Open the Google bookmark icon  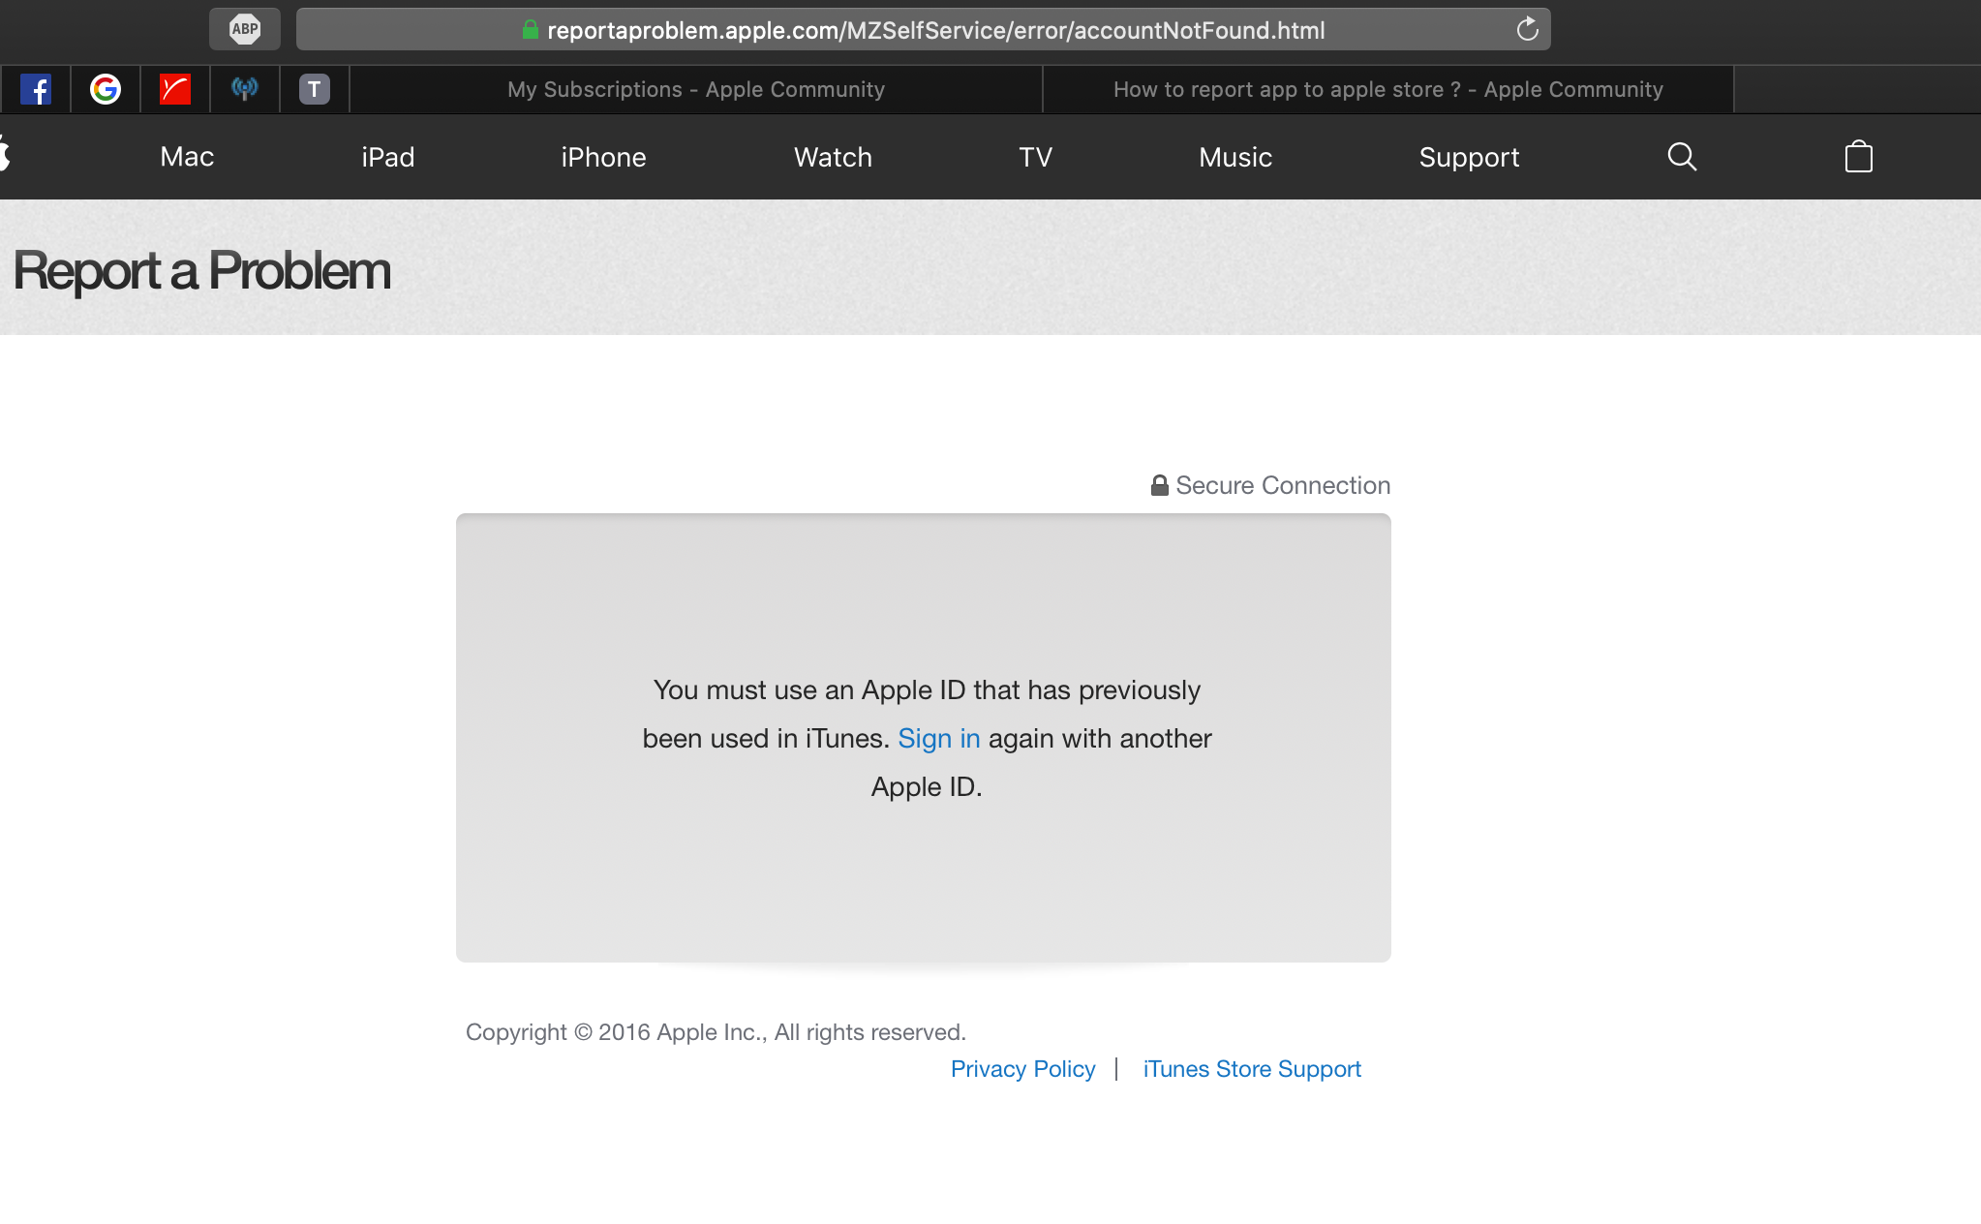[x=106, y=89]
